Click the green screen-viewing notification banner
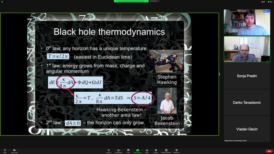The image size is (274, 154). [131, 1]
